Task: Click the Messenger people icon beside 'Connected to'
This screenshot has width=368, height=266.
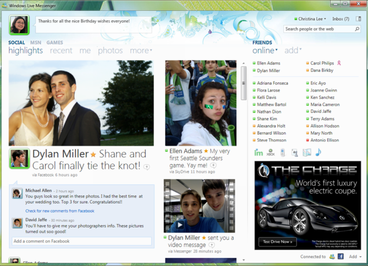Action: 332,257
